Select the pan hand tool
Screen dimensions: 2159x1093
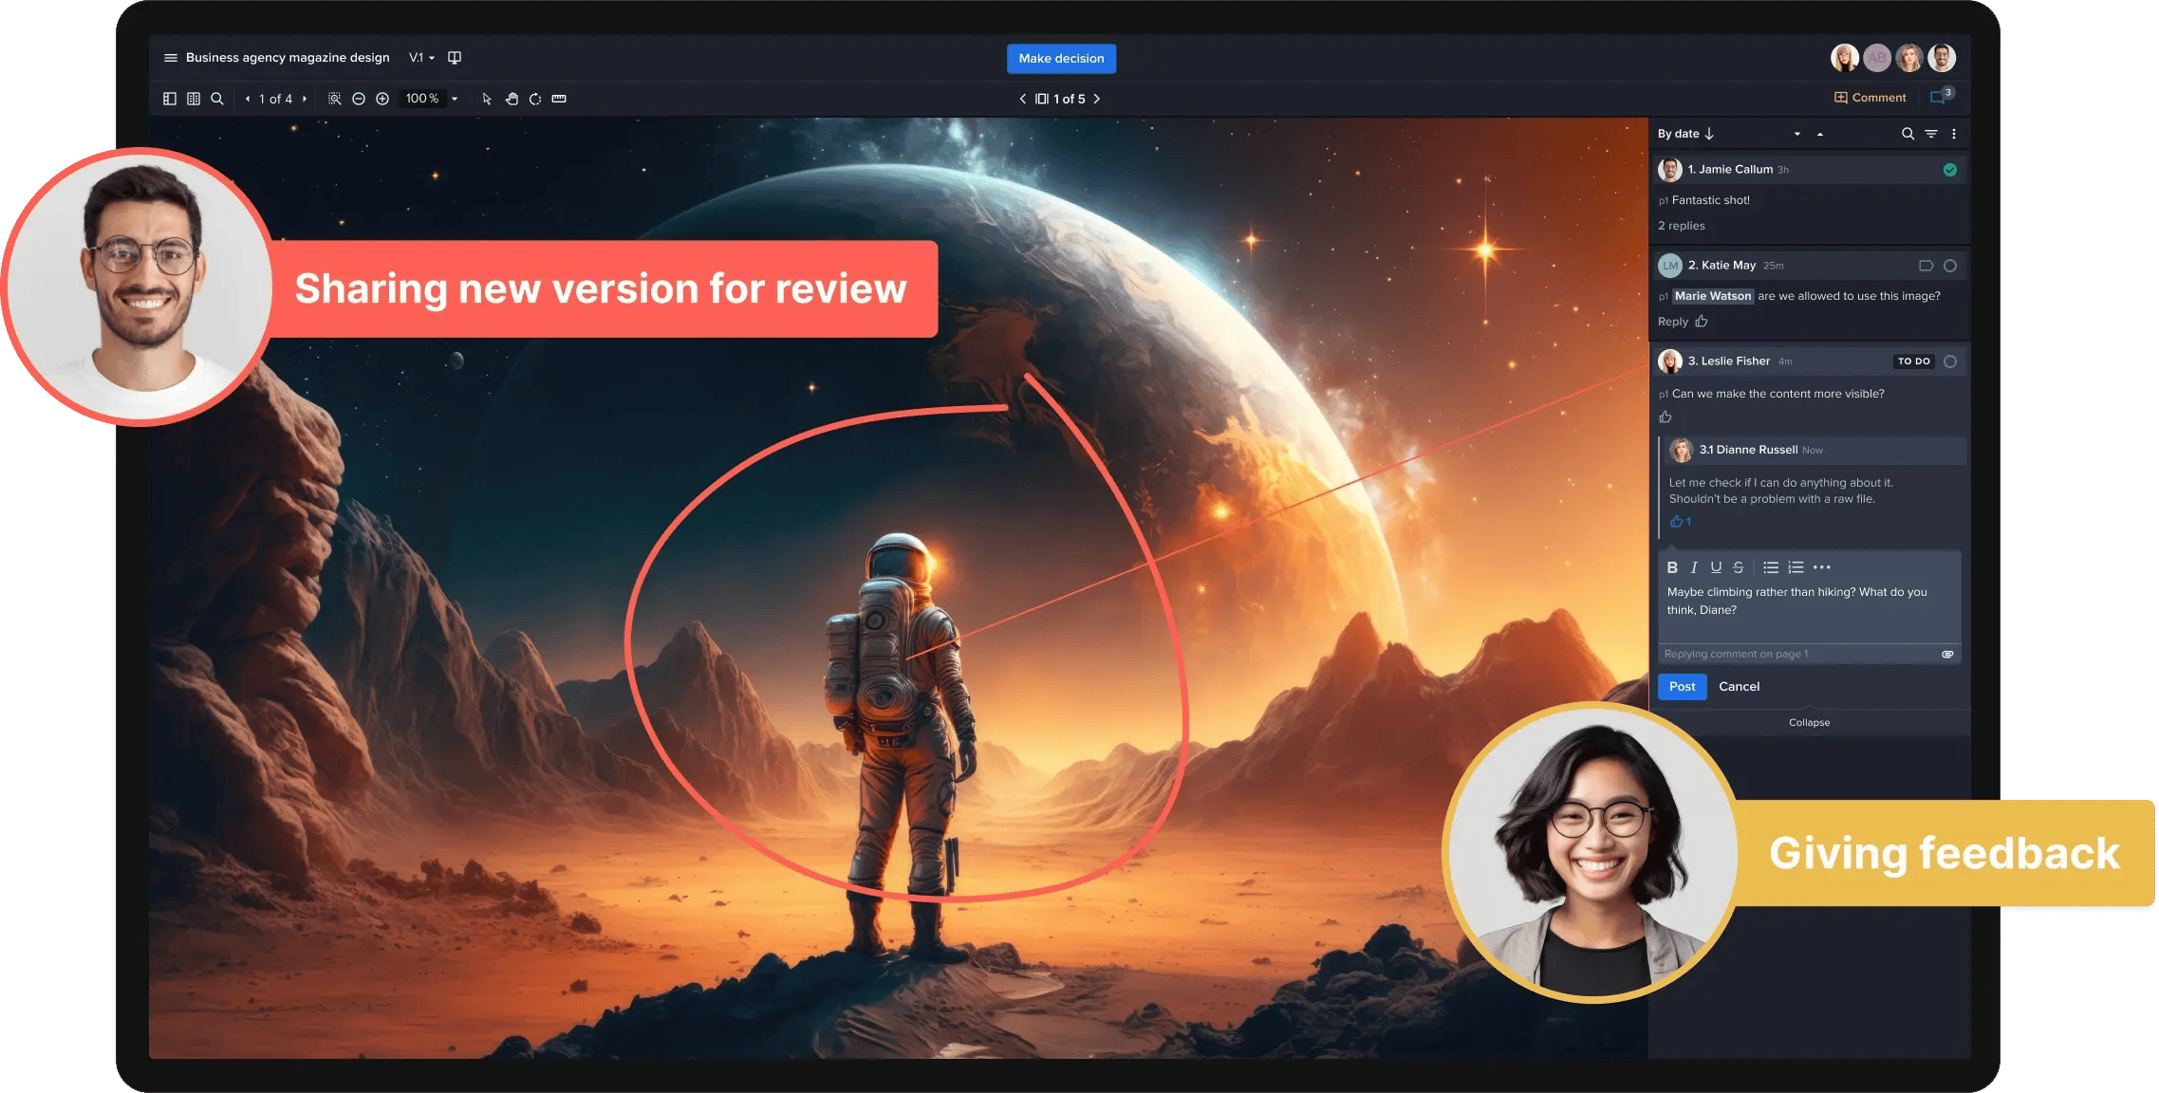click(x=512, y=99)
